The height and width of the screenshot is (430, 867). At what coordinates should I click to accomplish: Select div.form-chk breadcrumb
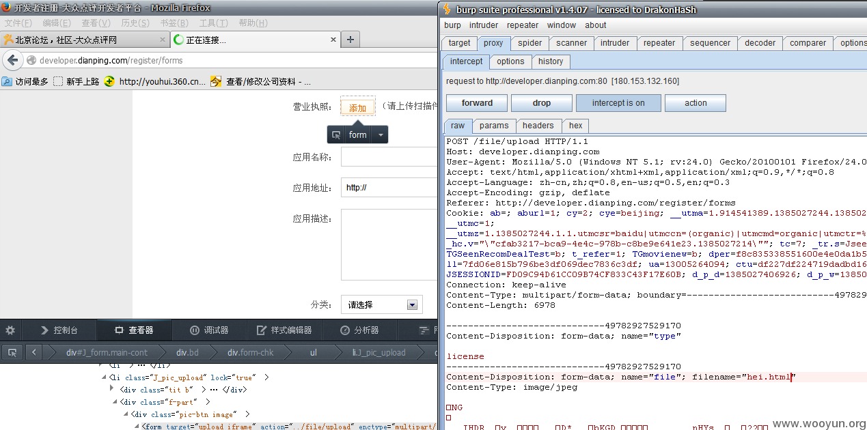point(251,352)
